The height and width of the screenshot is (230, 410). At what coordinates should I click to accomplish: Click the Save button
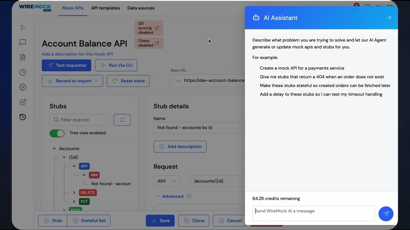(160, 220)
